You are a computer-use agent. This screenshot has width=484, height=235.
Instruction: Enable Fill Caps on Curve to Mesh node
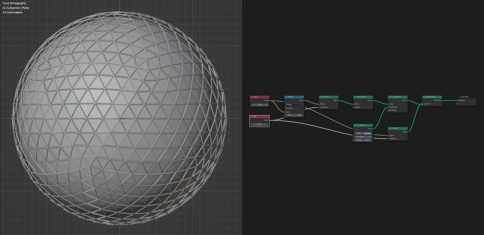390,110
